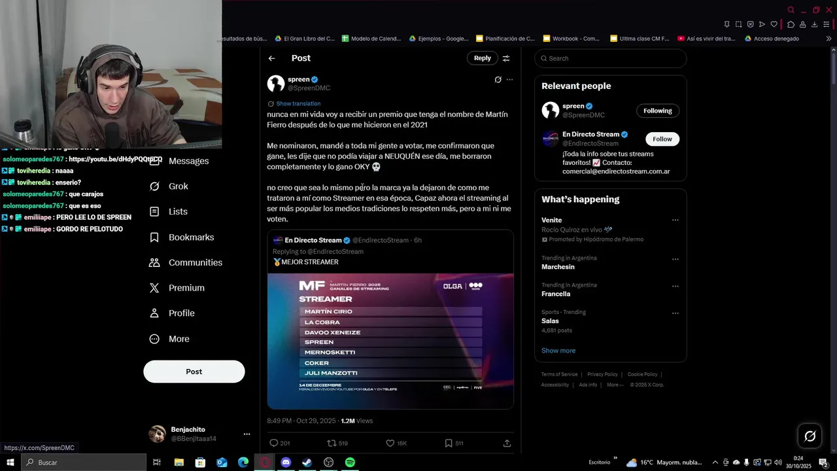Screen dimensions: 837x471
Task: Follow En Directo Stream
Action: point(662,139)
